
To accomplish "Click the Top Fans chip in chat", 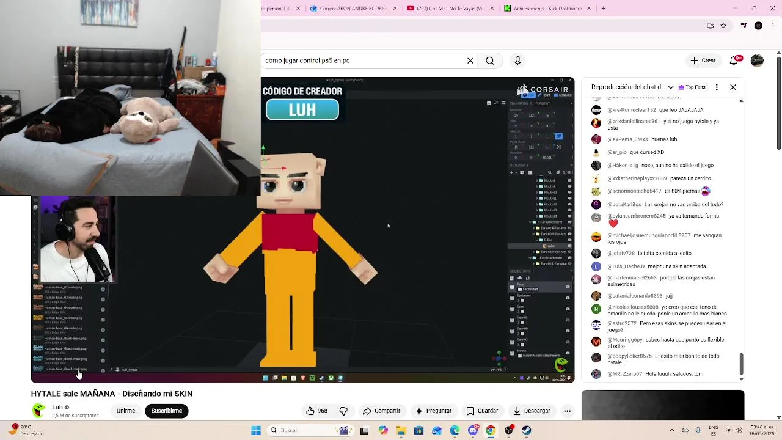I will [x=692, y=87].
